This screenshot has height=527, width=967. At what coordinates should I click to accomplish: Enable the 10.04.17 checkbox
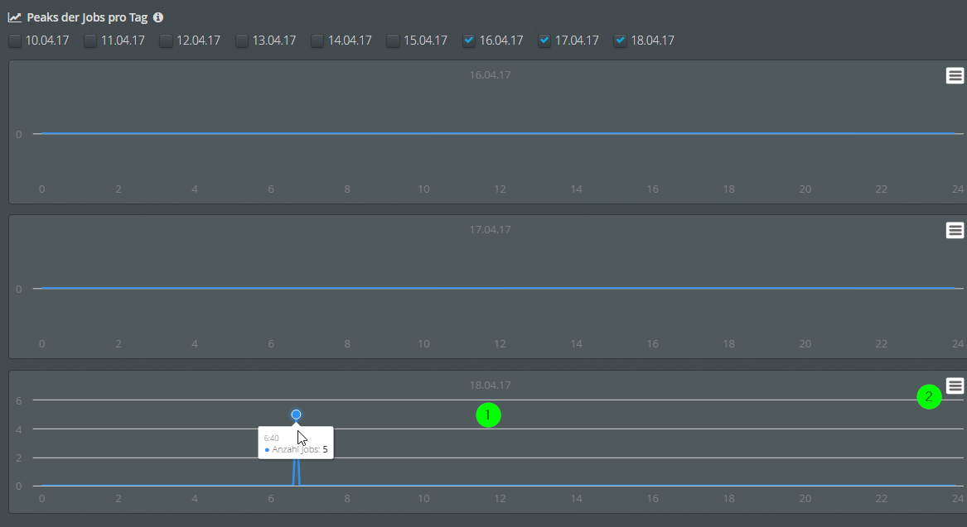click(15, 41)
